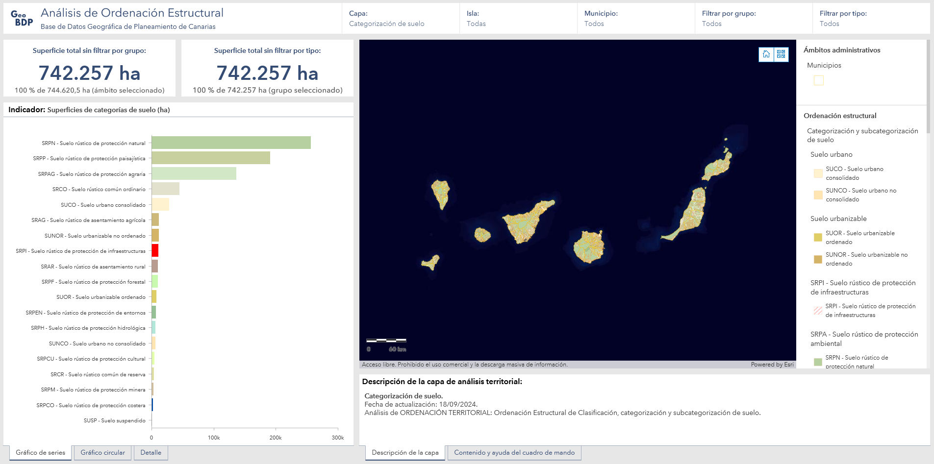The width and height of the screenshot is (934, 464).
Task: Click the SRPCO protección costera label
Action: click(91, 405)
